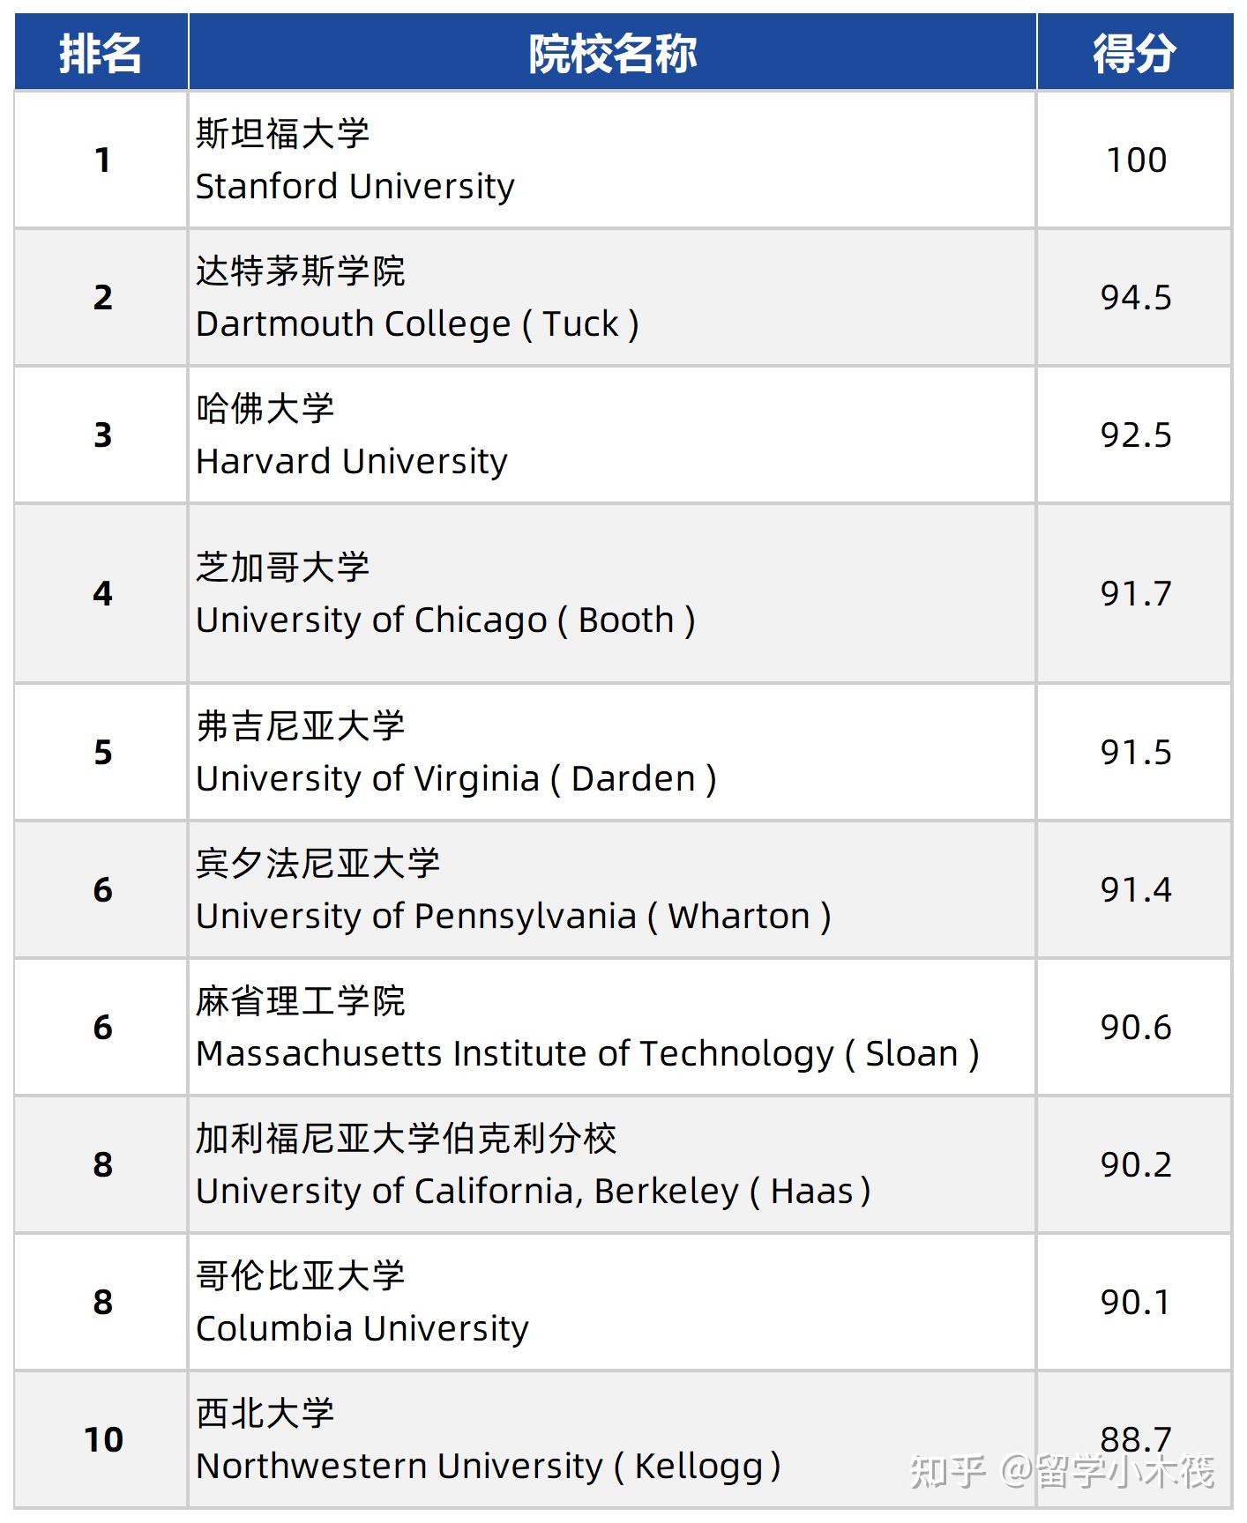Select University of California, Berkeley (Haas)
Viewport: 1247px width, 1523px height.
pos(533,1192)
